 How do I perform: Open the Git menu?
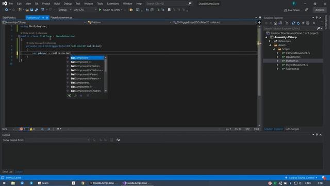click(37, 4)
